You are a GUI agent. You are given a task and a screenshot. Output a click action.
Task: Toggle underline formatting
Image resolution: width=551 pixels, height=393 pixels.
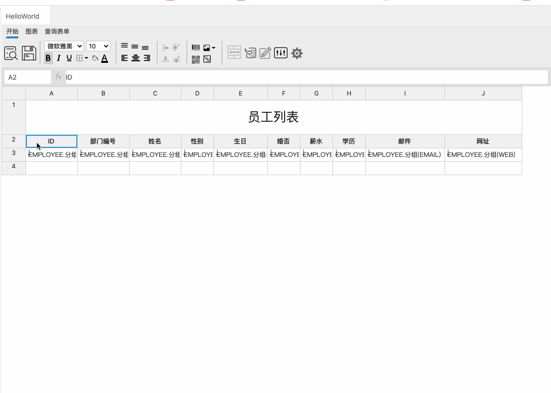coord(69,58)
